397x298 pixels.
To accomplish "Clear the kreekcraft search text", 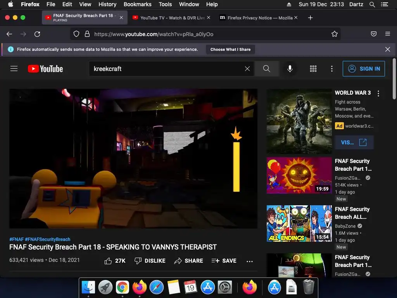I will [x=247, y=69].
